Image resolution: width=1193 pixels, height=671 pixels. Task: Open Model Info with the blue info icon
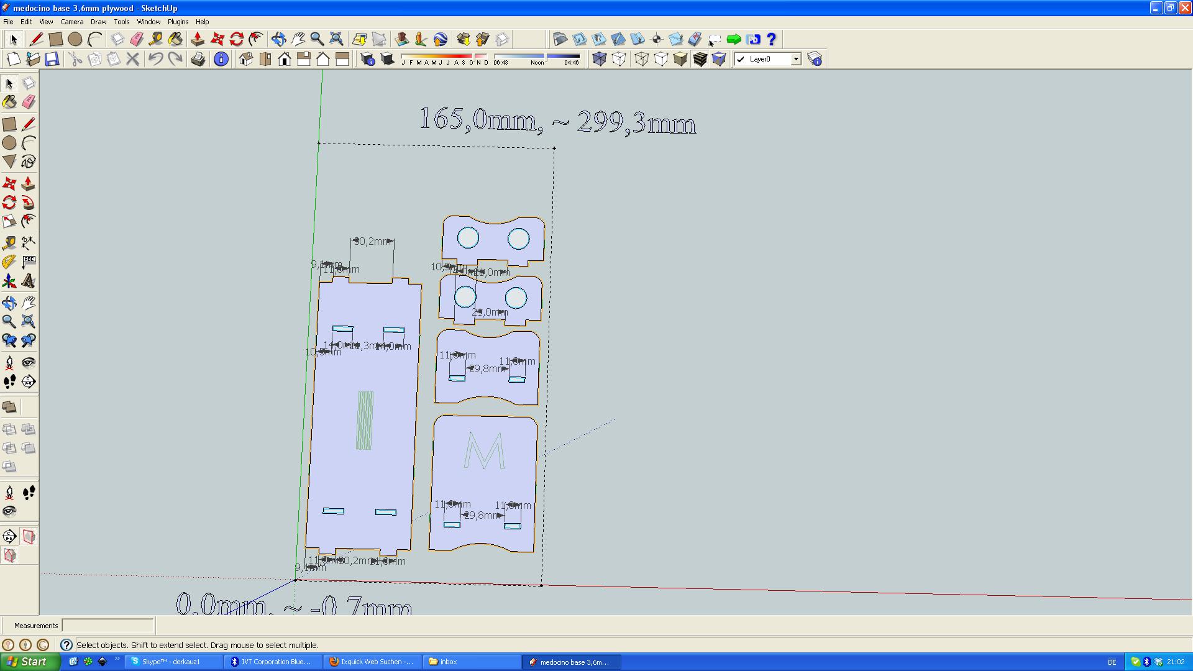point(221,59)
